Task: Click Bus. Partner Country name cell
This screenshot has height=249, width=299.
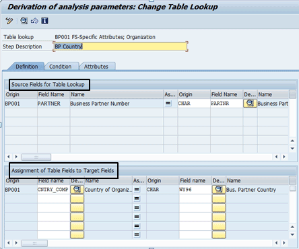Action: (x=257, y=190)
